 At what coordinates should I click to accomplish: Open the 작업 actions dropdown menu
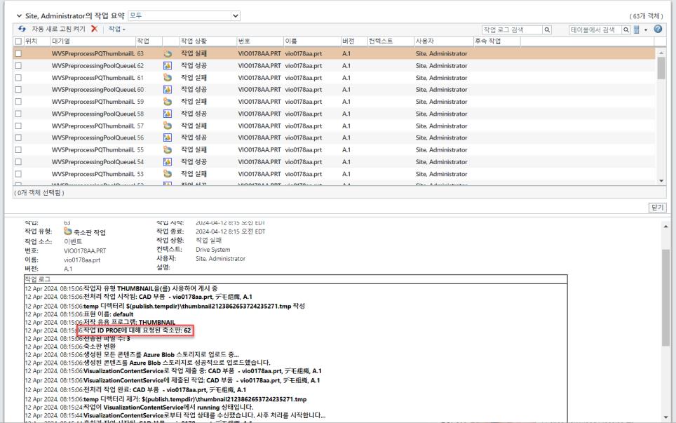click(x=117, y=29)
